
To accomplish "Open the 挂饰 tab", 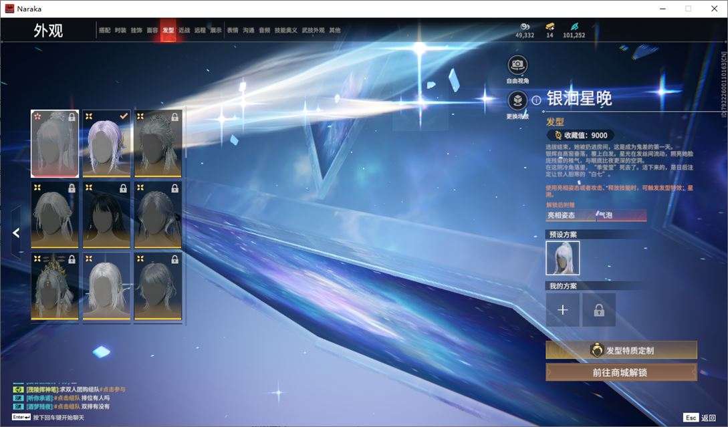I will pyautogui.click(x=136, y=30).
